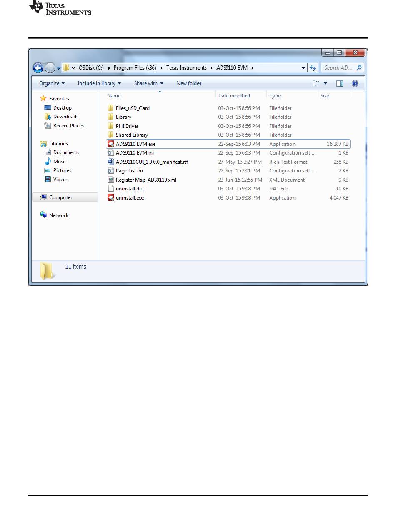The width and height of the screenshot is (396, 517).
Task: Select the file name ADS9110 EVM.exe
Action: (136, 144)
